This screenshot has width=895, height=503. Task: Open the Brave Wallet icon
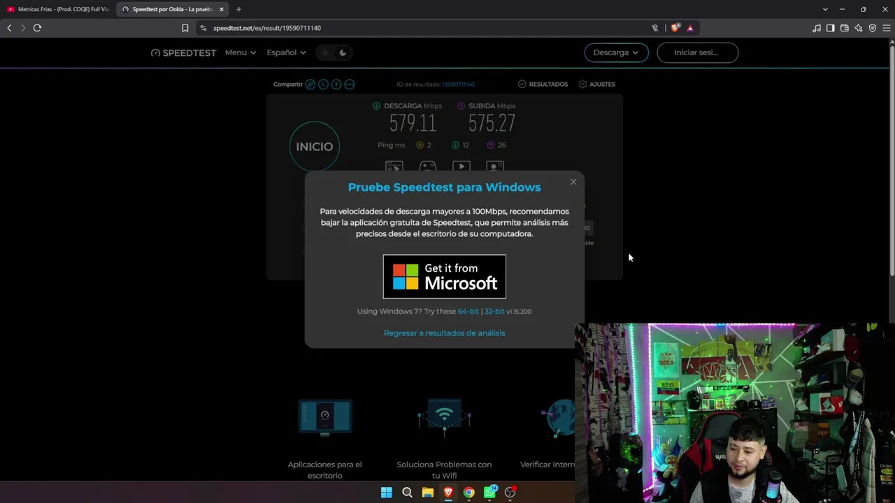click(845, 28)
